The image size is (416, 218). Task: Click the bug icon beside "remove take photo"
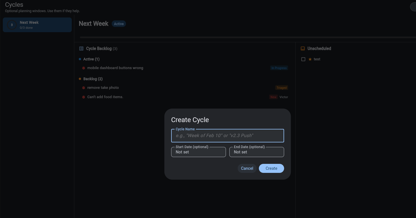83,87
